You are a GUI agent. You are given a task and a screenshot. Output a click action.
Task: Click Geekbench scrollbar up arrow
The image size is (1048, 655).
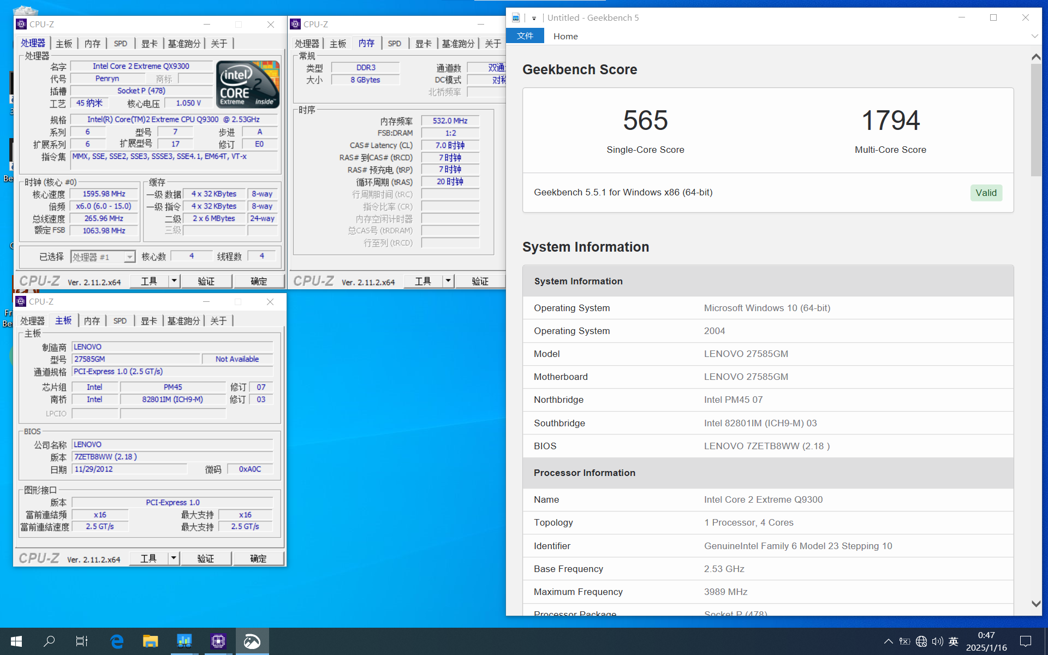click(x=1036, y=57)
